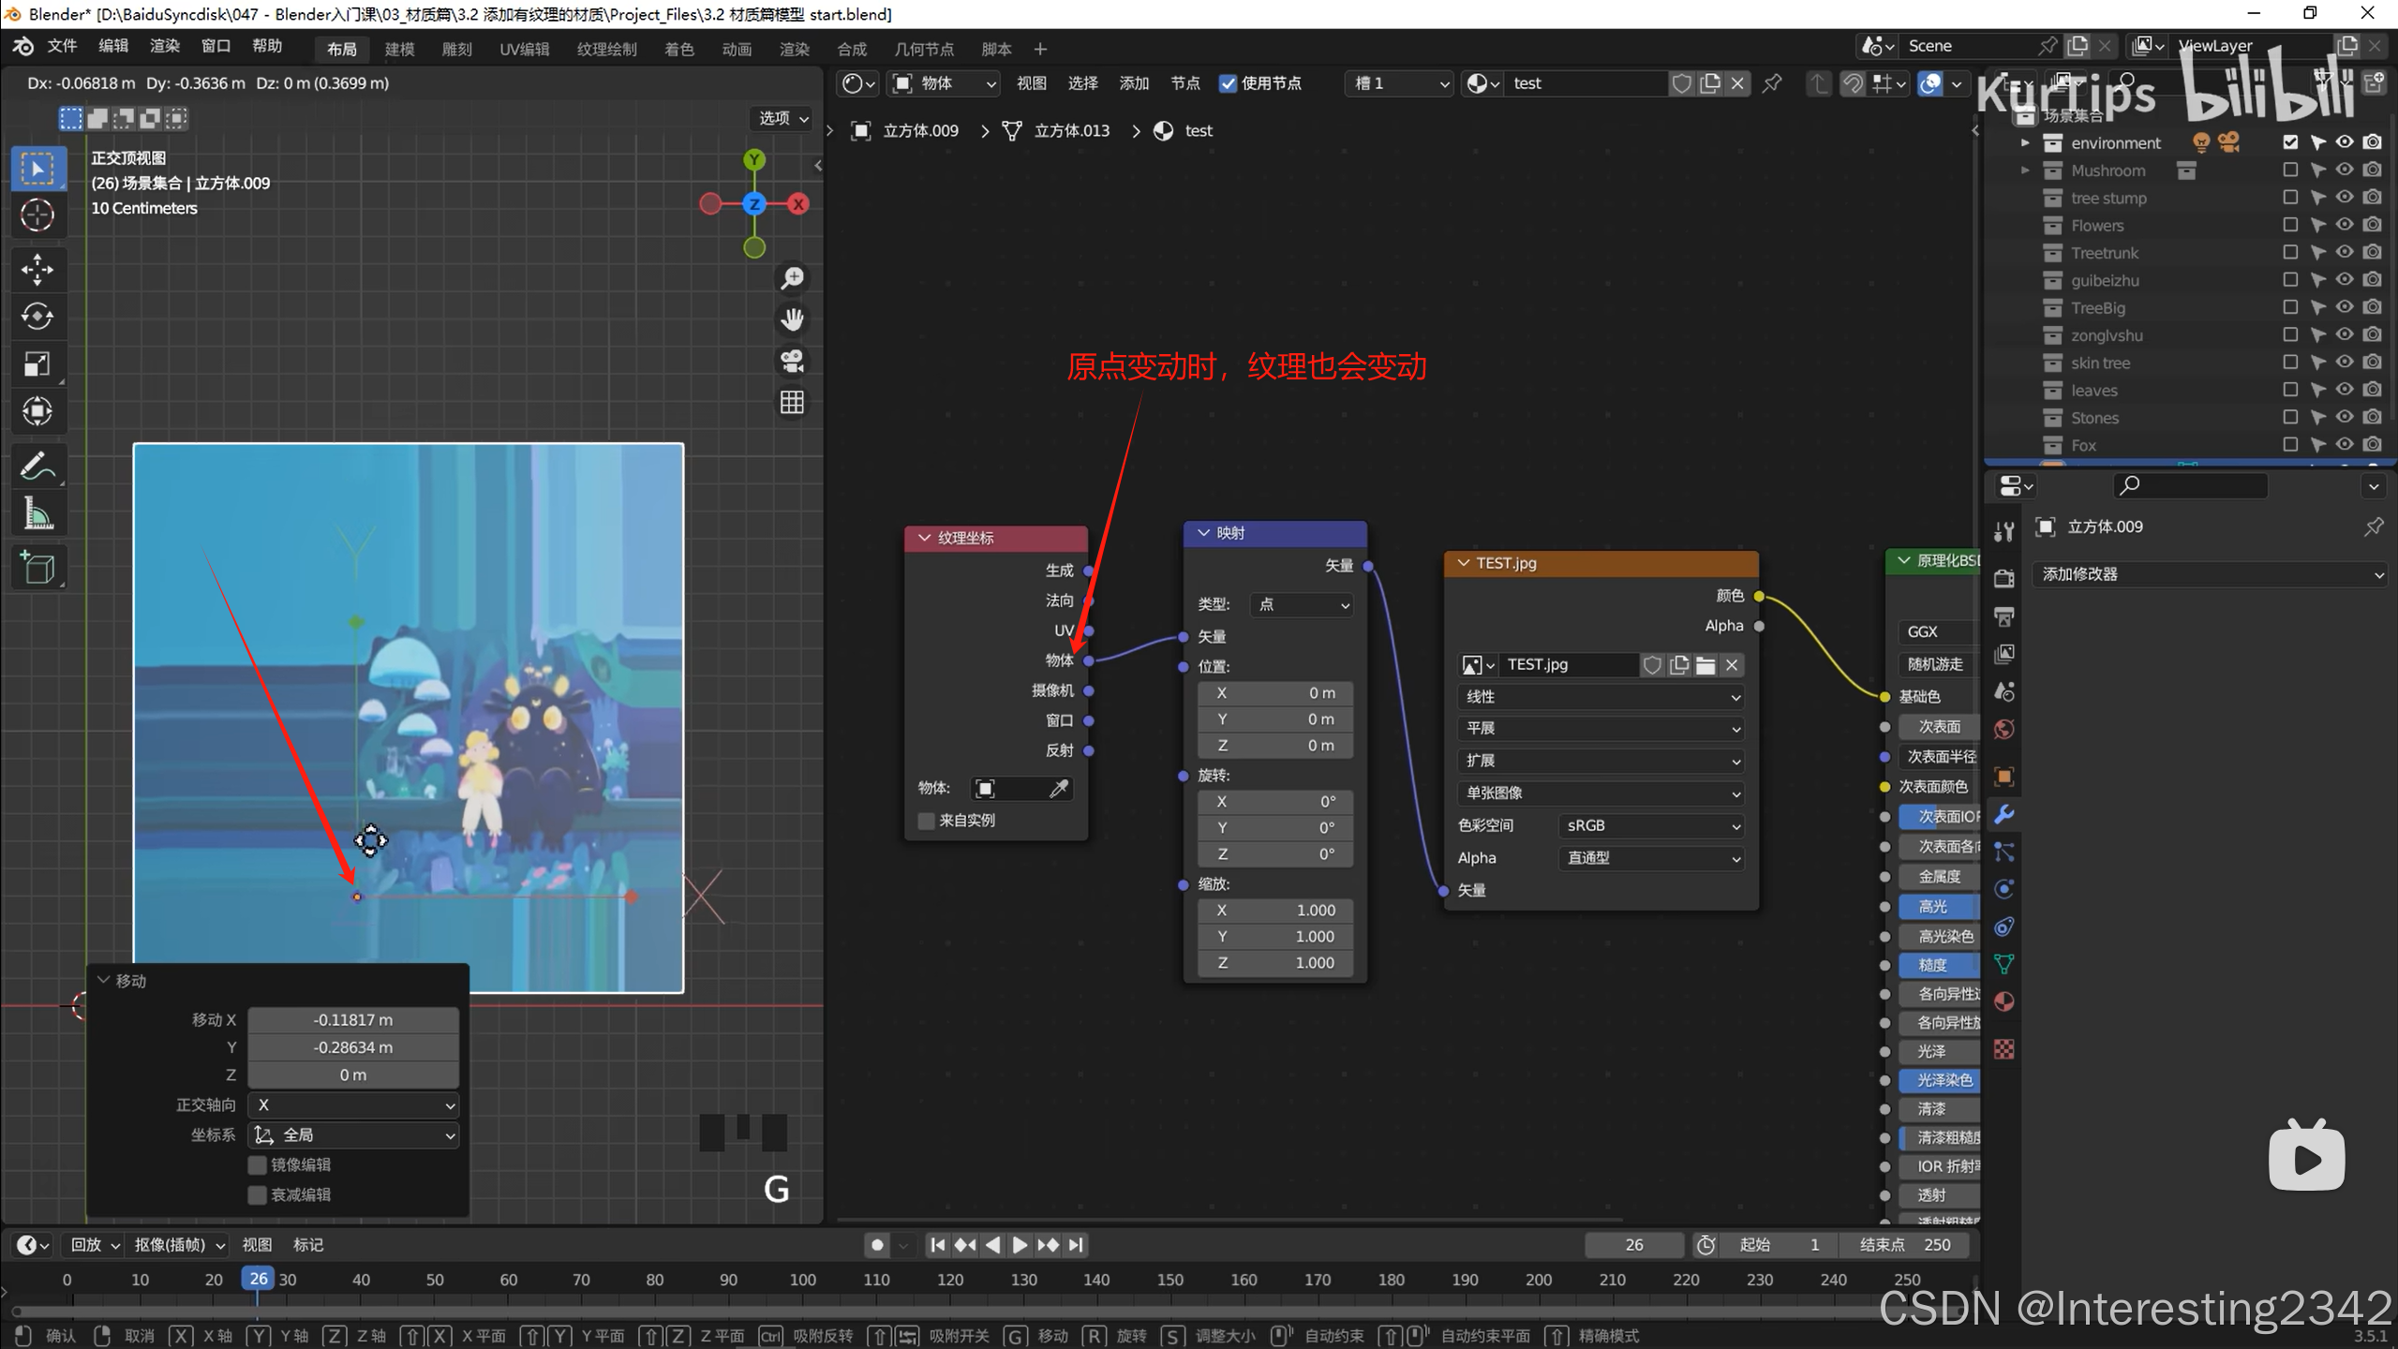This screenshot has height=1349, width=2398.
Task: Click the 移动 X value field
Action: (x=353, y=1019)
